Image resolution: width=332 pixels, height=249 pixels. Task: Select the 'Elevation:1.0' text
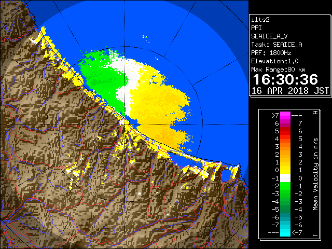275,61
